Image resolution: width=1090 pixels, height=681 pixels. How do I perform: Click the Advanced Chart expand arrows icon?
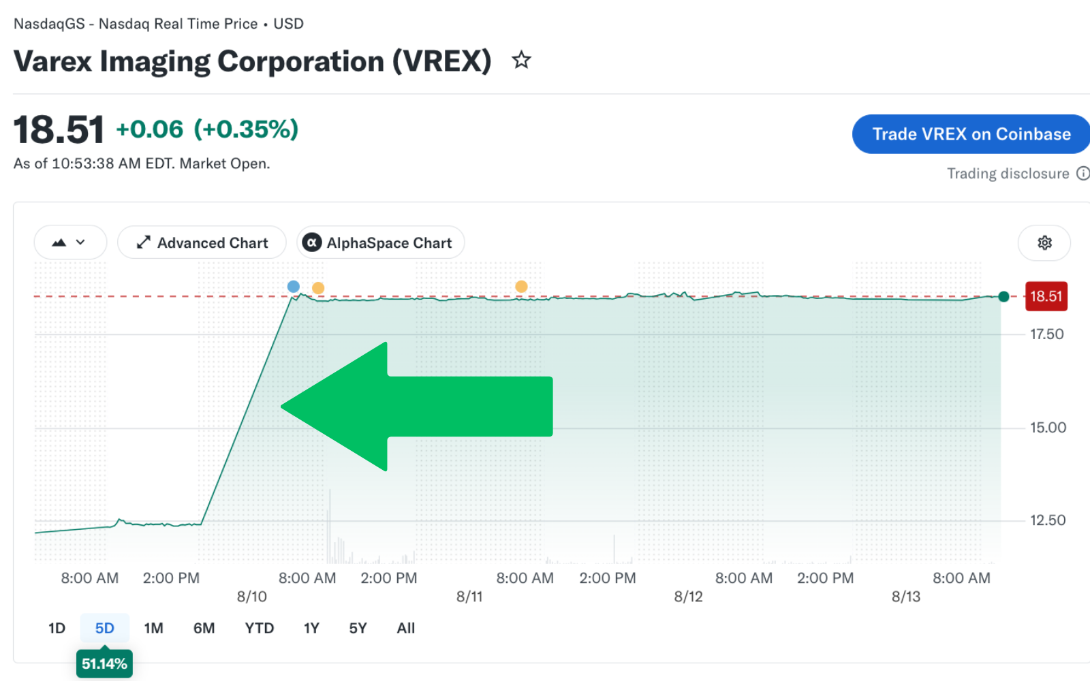click(x=143, y=242)
